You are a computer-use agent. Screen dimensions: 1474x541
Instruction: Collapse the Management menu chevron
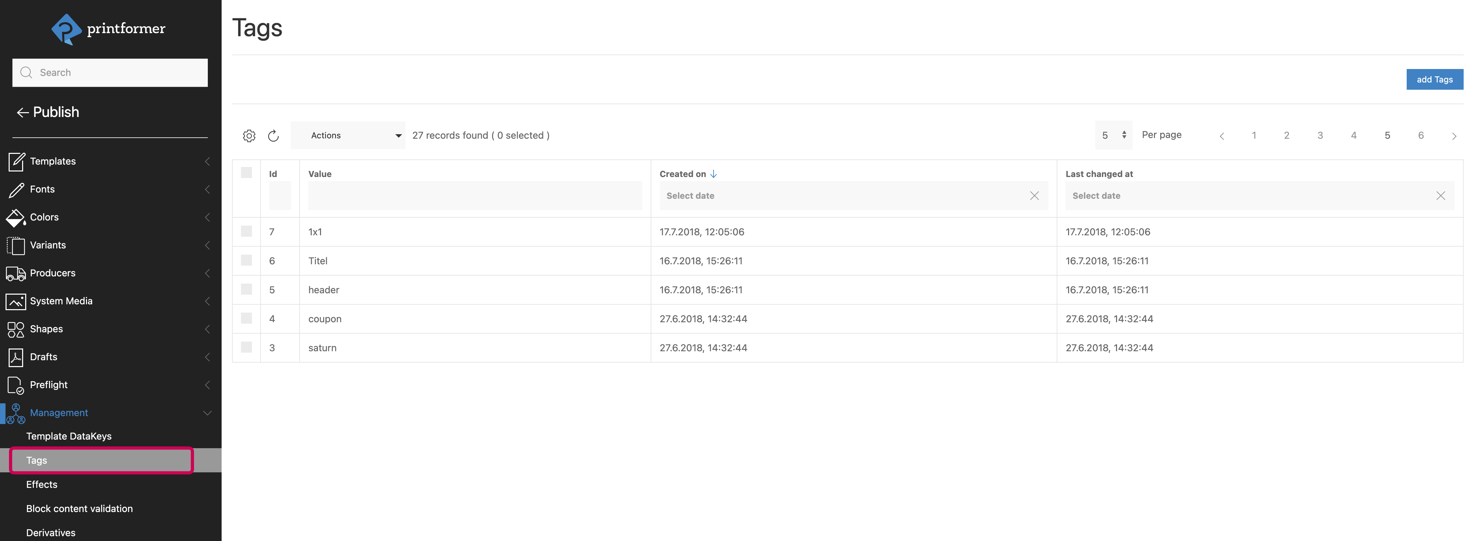(207, 413)
